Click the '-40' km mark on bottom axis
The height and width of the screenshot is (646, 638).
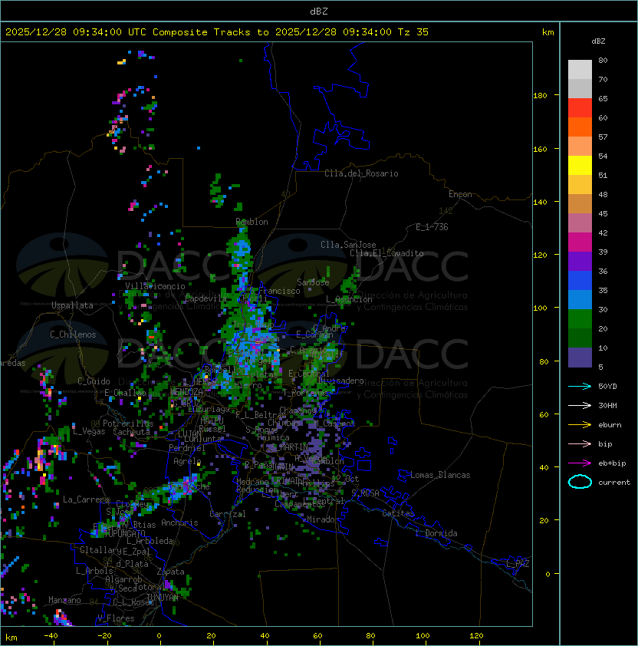(51, 636)
